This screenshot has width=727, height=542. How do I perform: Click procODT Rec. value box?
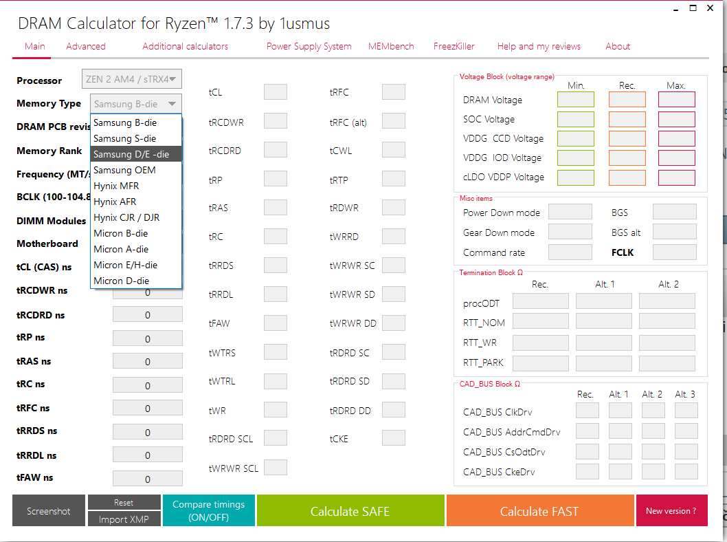[541, 301]
